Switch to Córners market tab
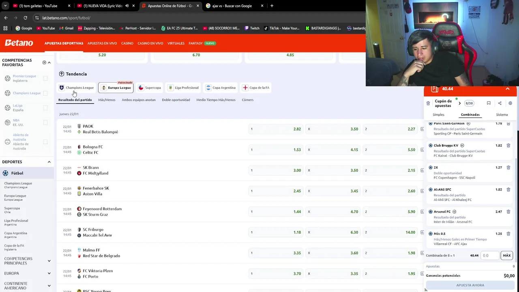The width and height of the screenshot is (519, 292). pos(247,100)
